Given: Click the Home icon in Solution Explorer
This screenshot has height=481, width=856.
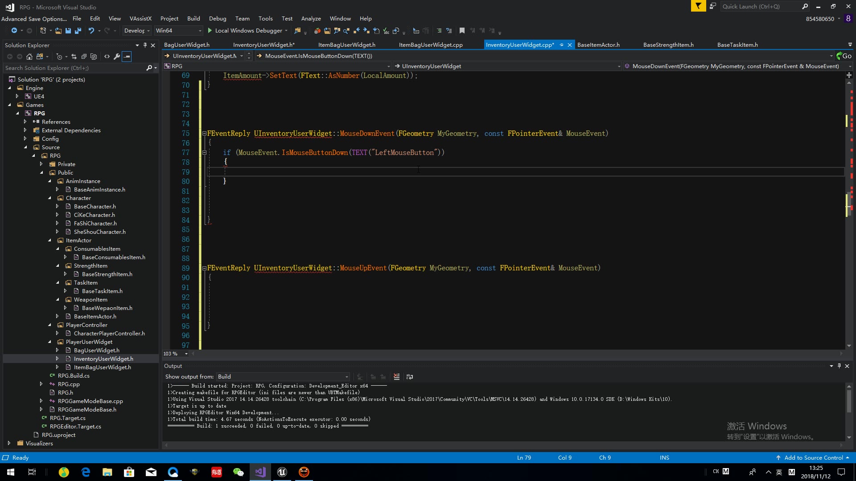Looking at the screenshot, I should pyautogui.click(x=29, y=56).
